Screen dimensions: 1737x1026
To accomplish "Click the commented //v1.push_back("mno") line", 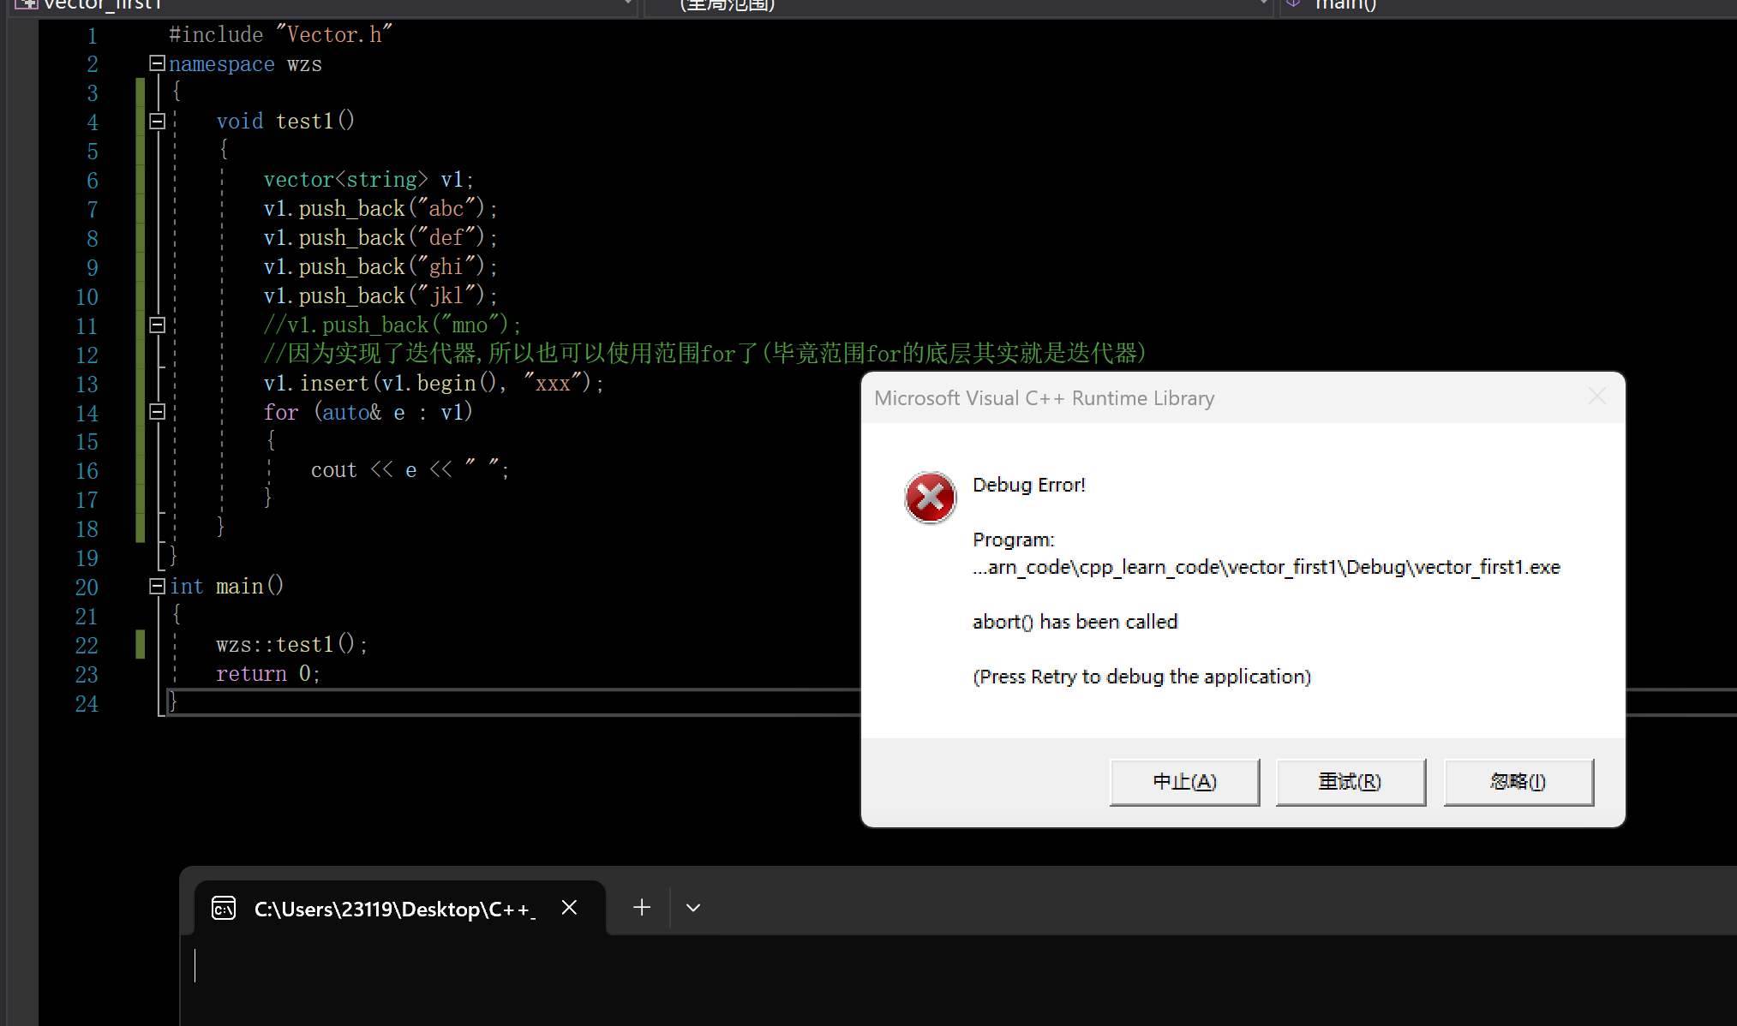I will click(392, 325).
